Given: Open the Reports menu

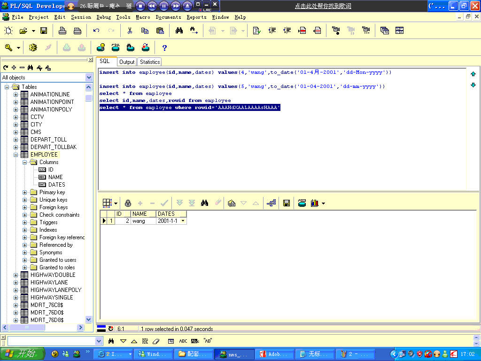Looking at the screenshot, I should [x=196, y=17].
